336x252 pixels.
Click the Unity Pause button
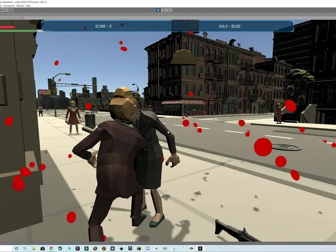(164, 10)
